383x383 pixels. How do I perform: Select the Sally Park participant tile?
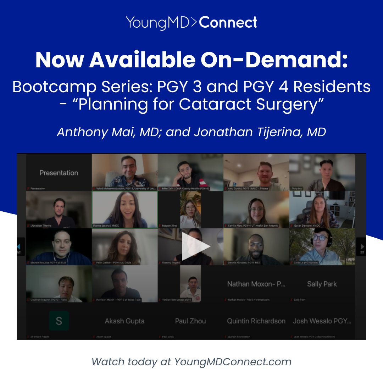(322, 284)
